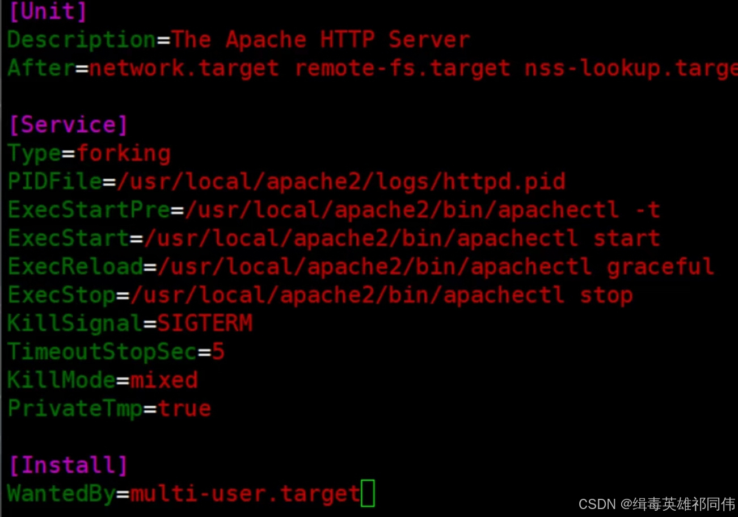
Task: Click the green cursor block after multi-user.target
Action: (x=368, y=493)
